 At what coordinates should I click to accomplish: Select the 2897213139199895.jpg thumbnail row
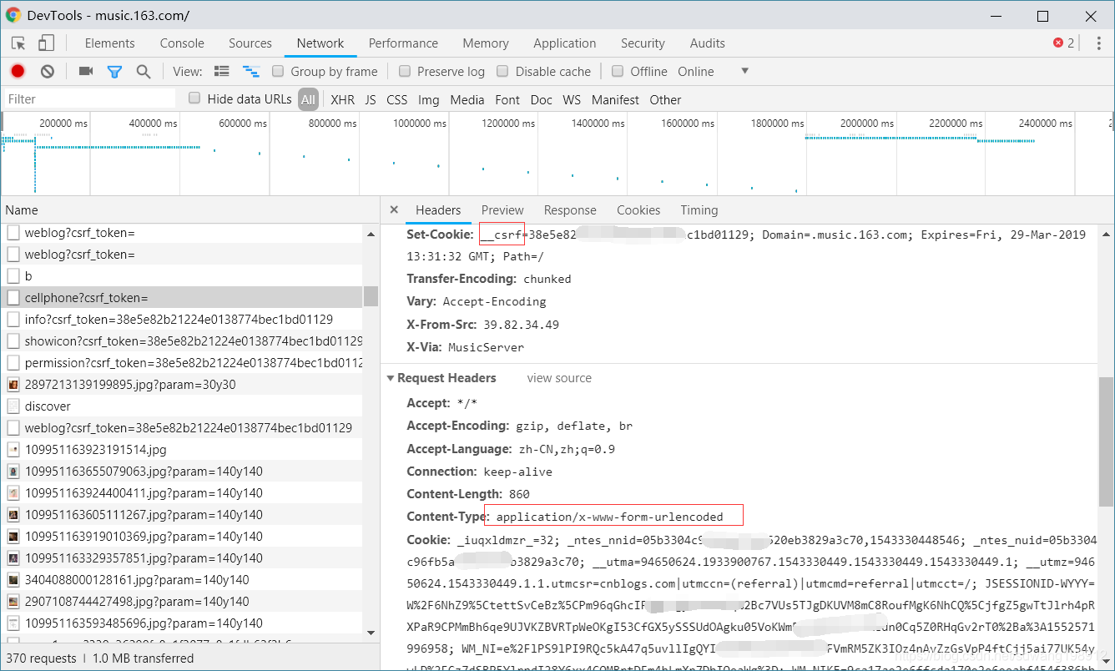(x=182, y=385)
